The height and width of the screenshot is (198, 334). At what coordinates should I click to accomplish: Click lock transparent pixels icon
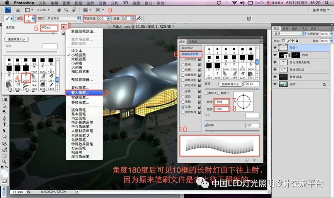(283, 41)
